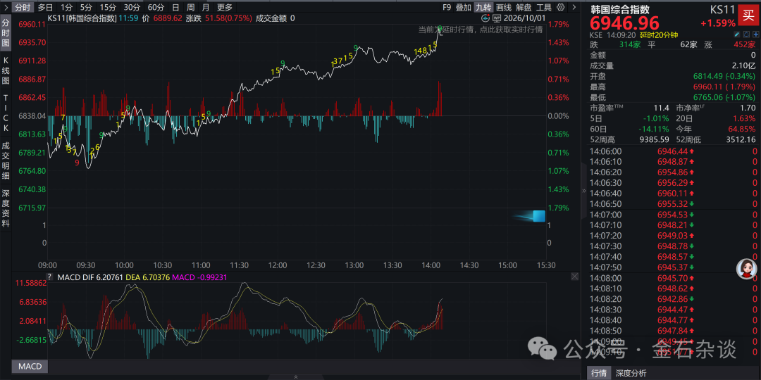Image resolution: width=761 pixels, height=380 pixels.
Task: Open the TICK sidebar tab
Action: [6, 113]
